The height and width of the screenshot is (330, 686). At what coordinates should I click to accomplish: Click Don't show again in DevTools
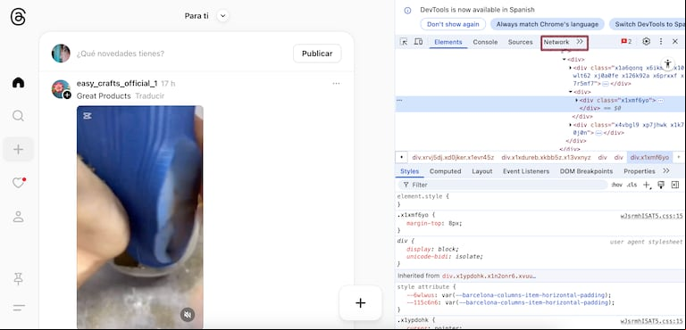pyautogui.click(x=453, y=24)
